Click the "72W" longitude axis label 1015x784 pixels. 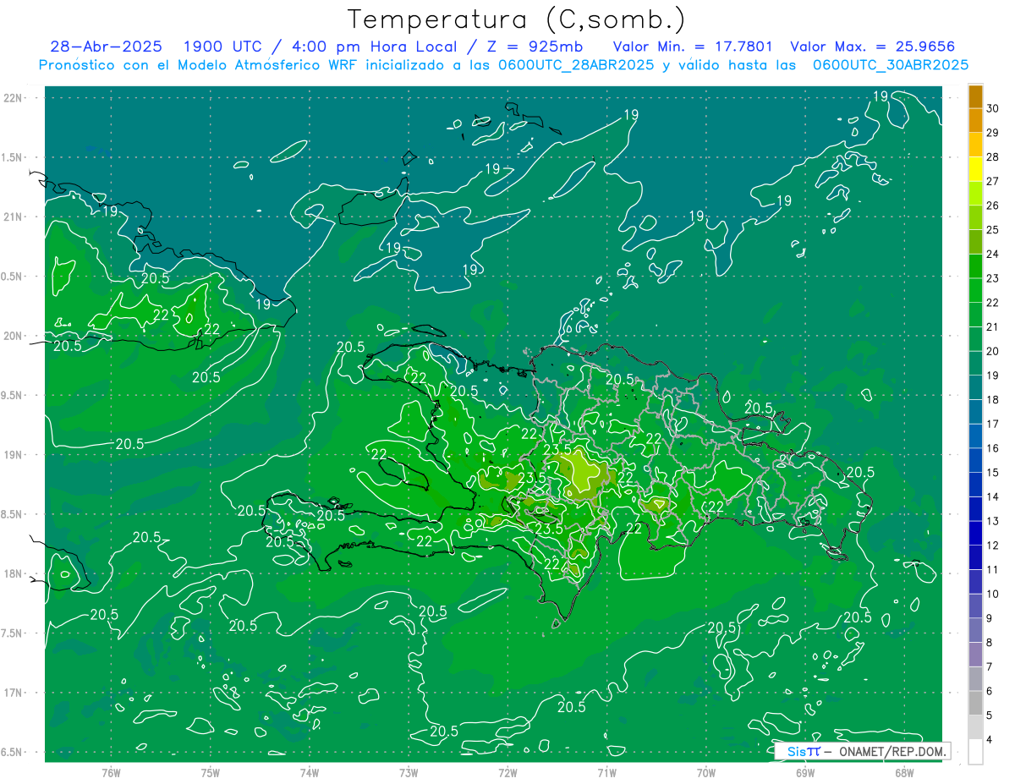click(507, 772)
